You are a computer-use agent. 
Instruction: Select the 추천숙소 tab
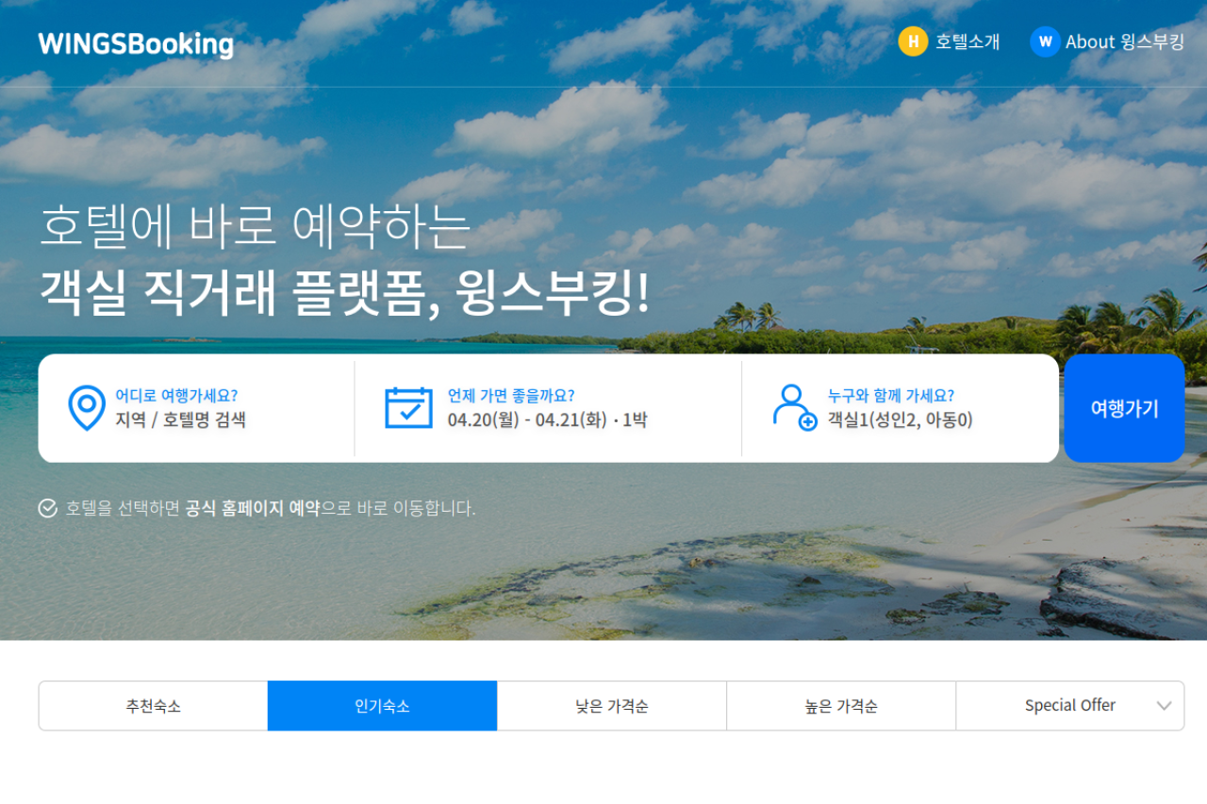(x=153, y=706)
